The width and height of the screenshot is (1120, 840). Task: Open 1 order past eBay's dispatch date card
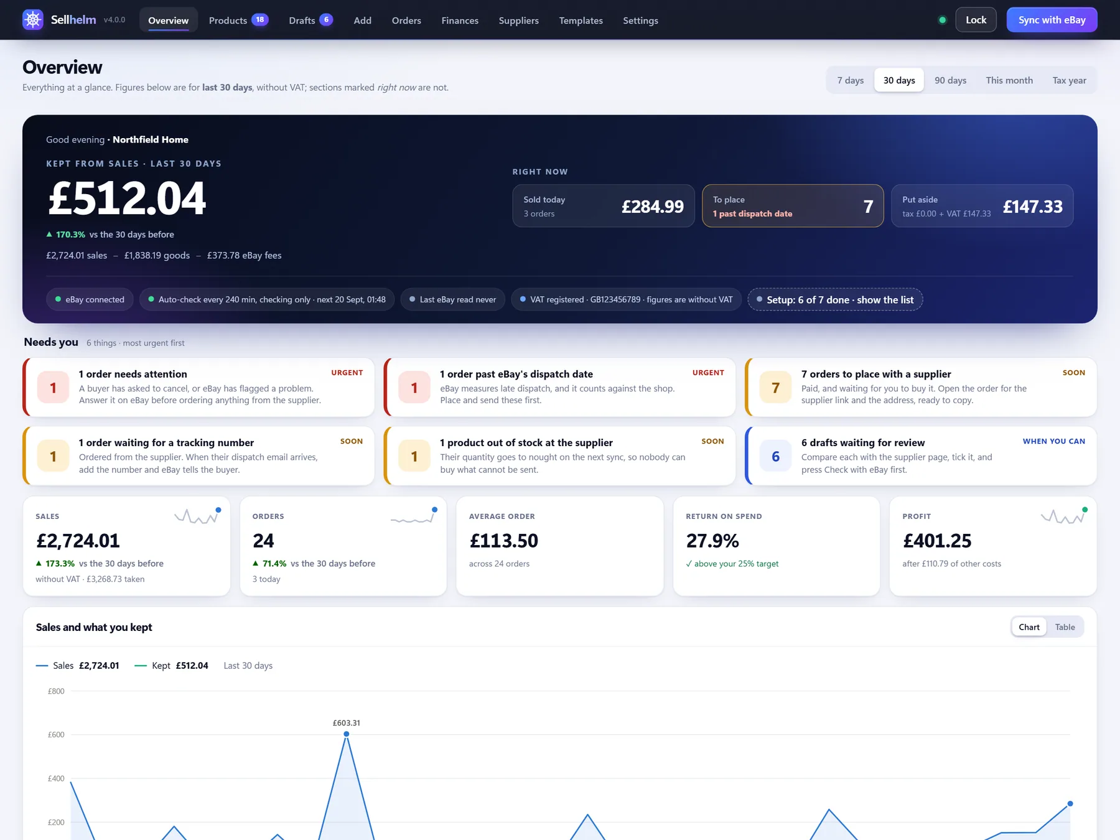[x=560, y=387]
